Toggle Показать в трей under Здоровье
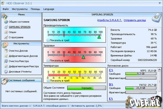The height and width of the screenshot is (109, 163). click(48, 60)
